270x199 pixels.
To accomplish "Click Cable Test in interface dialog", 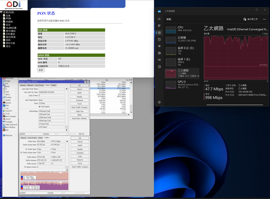I will (x=79, y=111).
